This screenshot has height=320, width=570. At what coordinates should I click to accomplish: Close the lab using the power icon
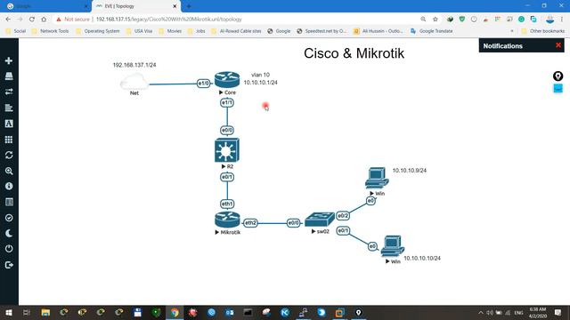(9, 249)
